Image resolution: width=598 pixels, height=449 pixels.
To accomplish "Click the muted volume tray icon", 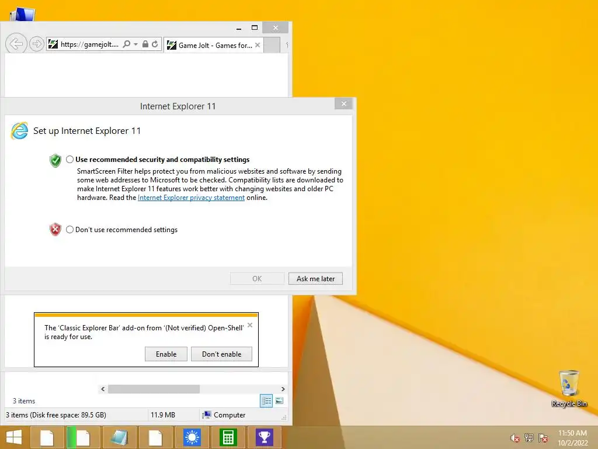I will (515, 438).
